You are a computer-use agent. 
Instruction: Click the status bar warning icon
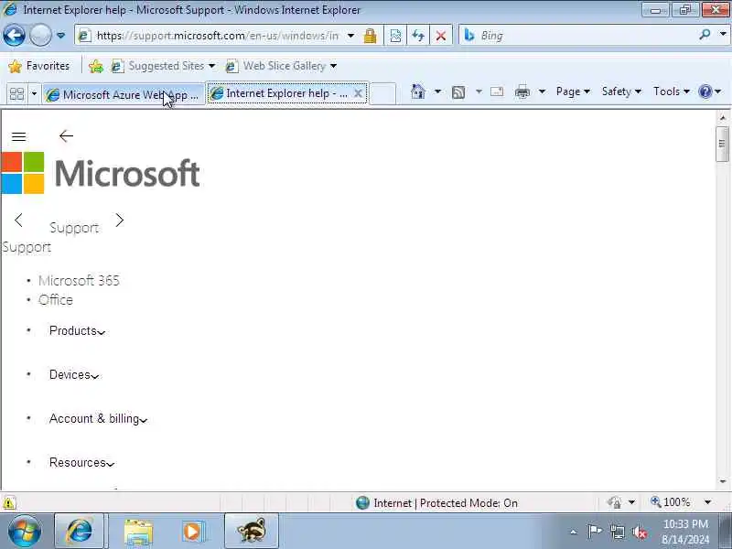point(9,502)
